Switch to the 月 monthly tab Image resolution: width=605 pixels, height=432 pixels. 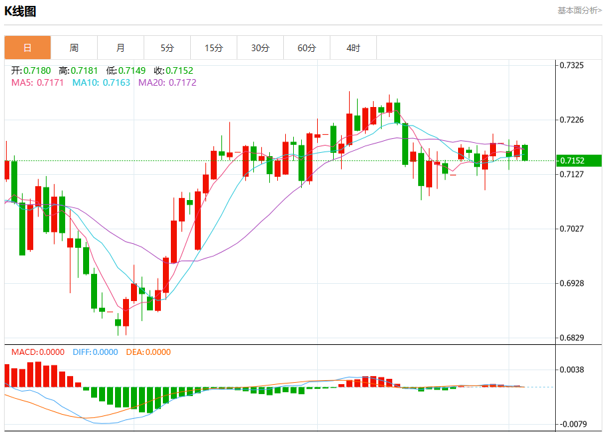(121, 48)
